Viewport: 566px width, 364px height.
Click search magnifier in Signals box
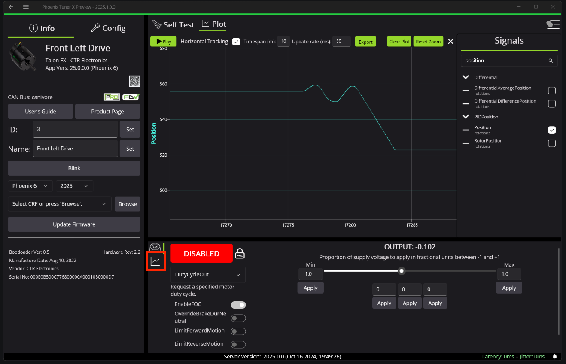tap(551, 61)
